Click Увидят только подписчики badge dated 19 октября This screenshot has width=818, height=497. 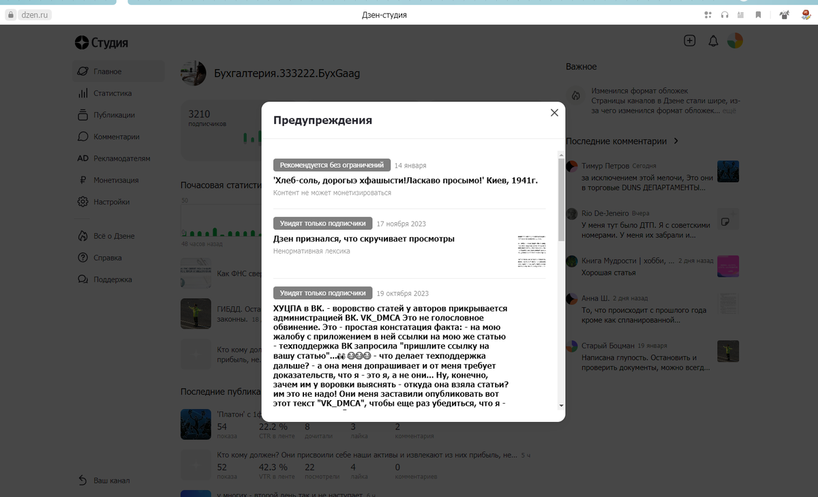(x=323, y=292)
